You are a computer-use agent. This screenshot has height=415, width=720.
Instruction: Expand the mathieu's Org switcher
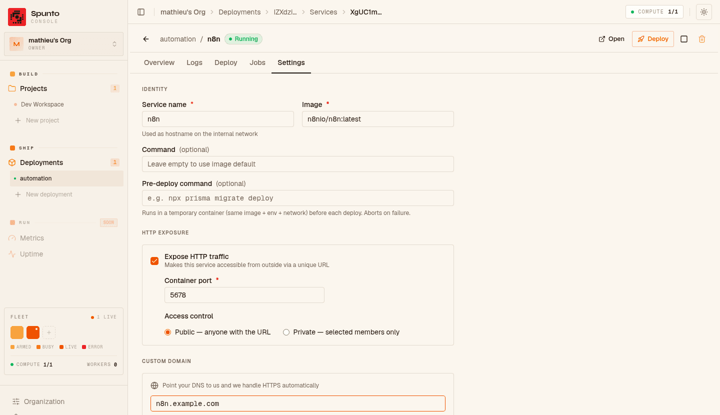(64, 44)
